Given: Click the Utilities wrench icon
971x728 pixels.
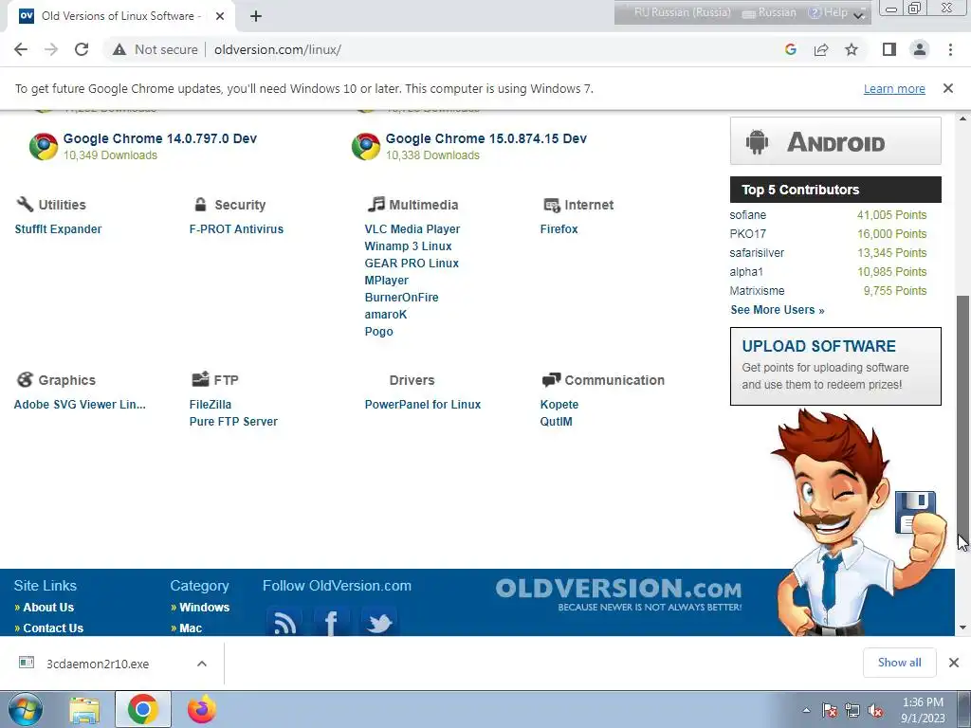Looking at the screenshot, I should tap(25, 205).
